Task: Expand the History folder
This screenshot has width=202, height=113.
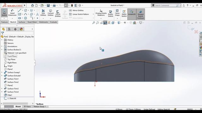Action: click(2, 40)
